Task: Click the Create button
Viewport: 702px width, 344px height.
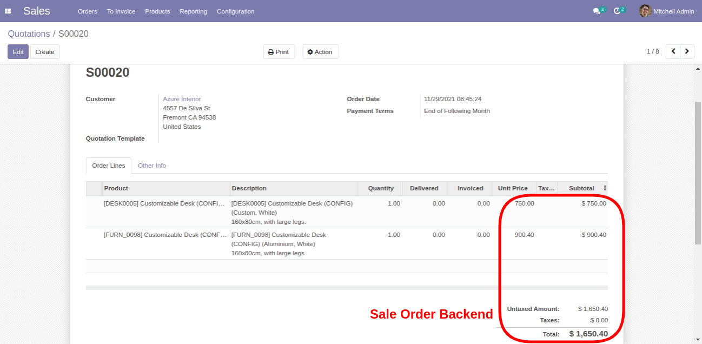Action: point(45,52)
